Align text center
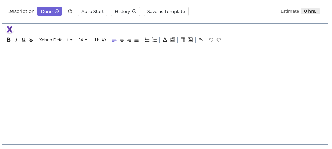This screenshot has width=332, height=149. 122,40
